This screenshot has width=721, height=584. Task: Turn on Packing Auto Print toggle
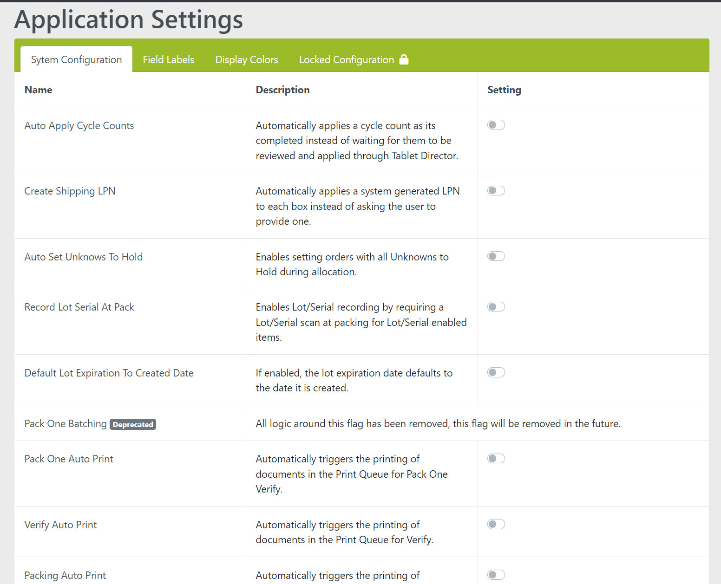pos(496,575)
